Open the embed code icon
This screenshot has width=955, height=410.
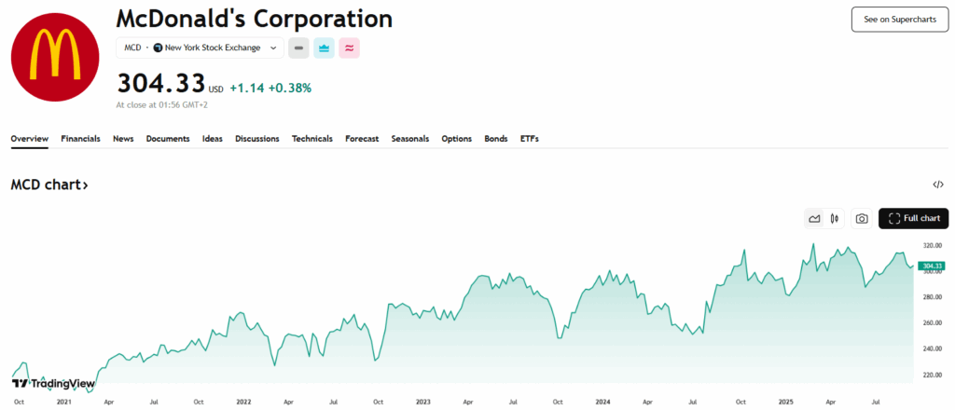click(x=937, y=184)
